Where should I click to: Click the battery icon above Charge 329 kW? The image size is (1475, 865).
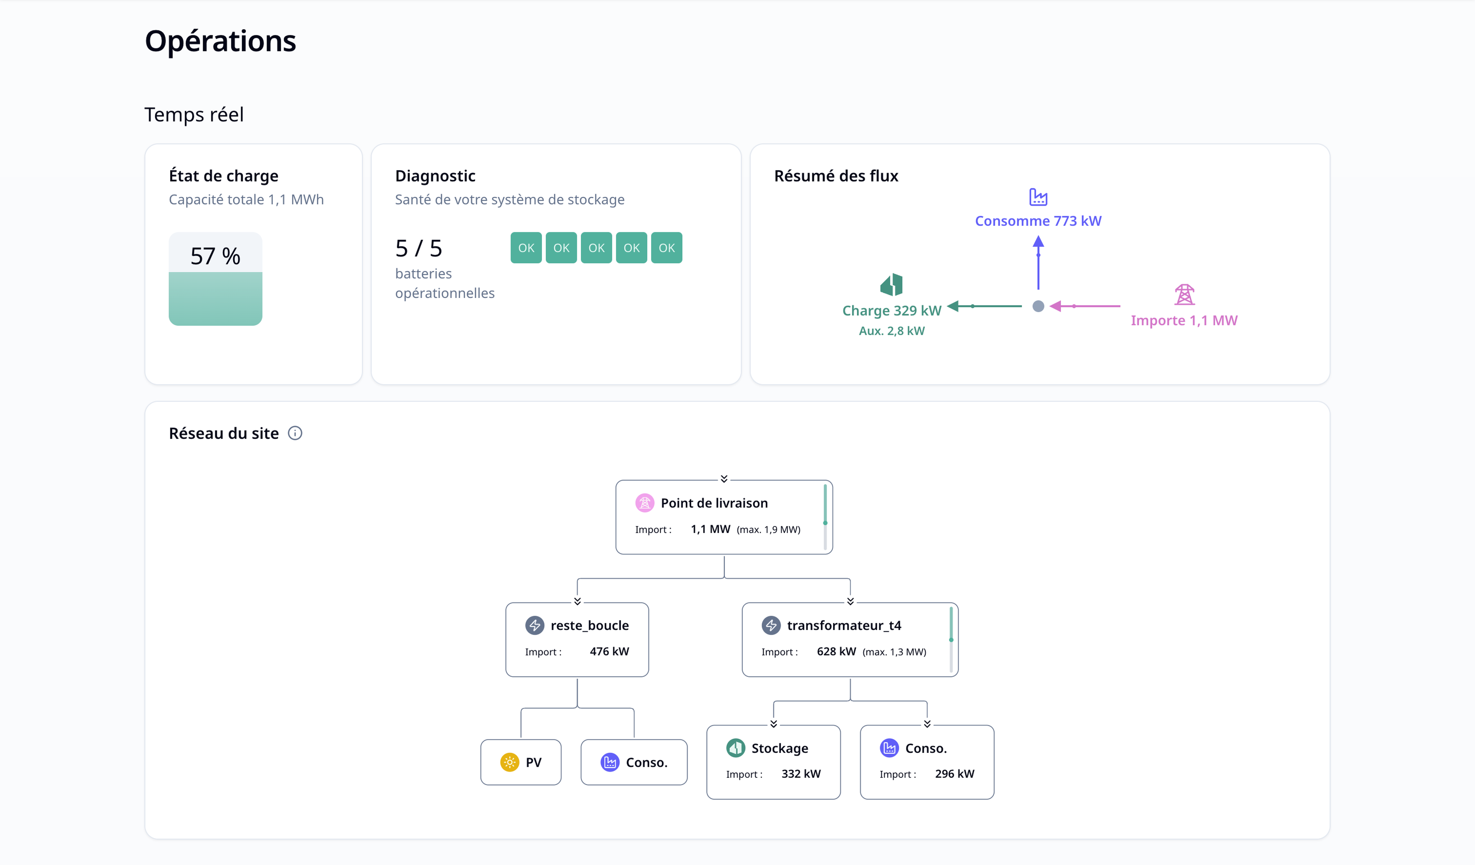pyautogui.click(x=892, y=285)
